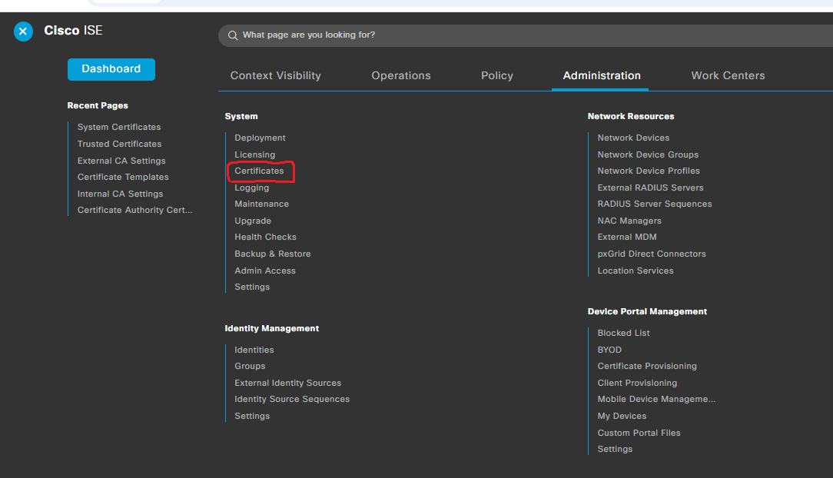Viewport: 833px width, 478px height.
Task: Click the Device Portal Management heading
Action: tap(647, 312)
